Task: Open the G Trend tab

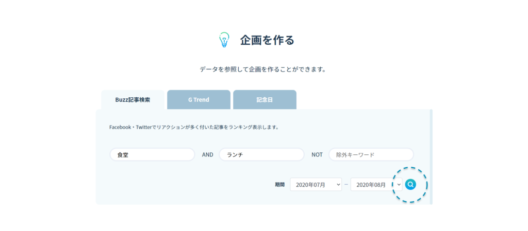Action: point(199,100)
